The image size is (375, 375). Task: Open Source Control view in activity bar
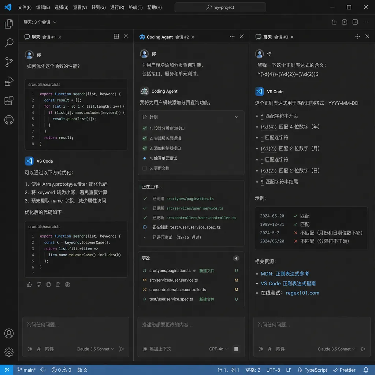coord(9,62)
